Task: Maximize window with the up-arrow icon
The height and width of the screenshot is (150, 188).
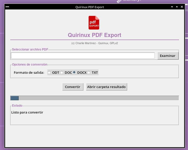Action: tap(177, 7)
